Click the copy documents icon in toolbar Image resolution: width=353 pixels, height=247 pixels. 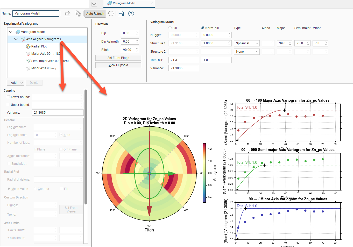click(78, 13)
